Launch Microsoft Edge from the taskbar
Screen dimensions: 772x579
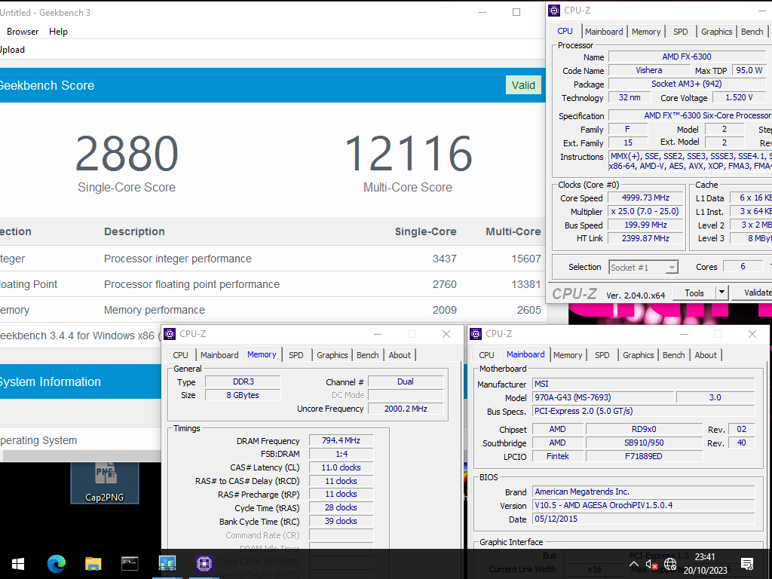(56, 563)
